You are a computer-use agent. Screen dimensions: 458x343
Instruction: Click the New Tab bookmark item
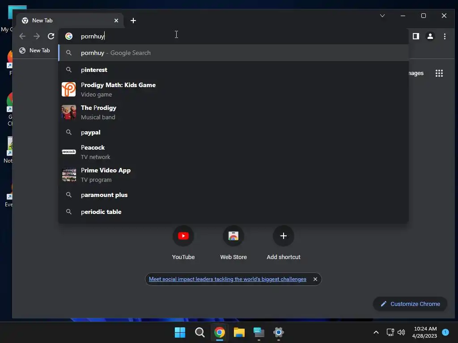click(35, 50)
